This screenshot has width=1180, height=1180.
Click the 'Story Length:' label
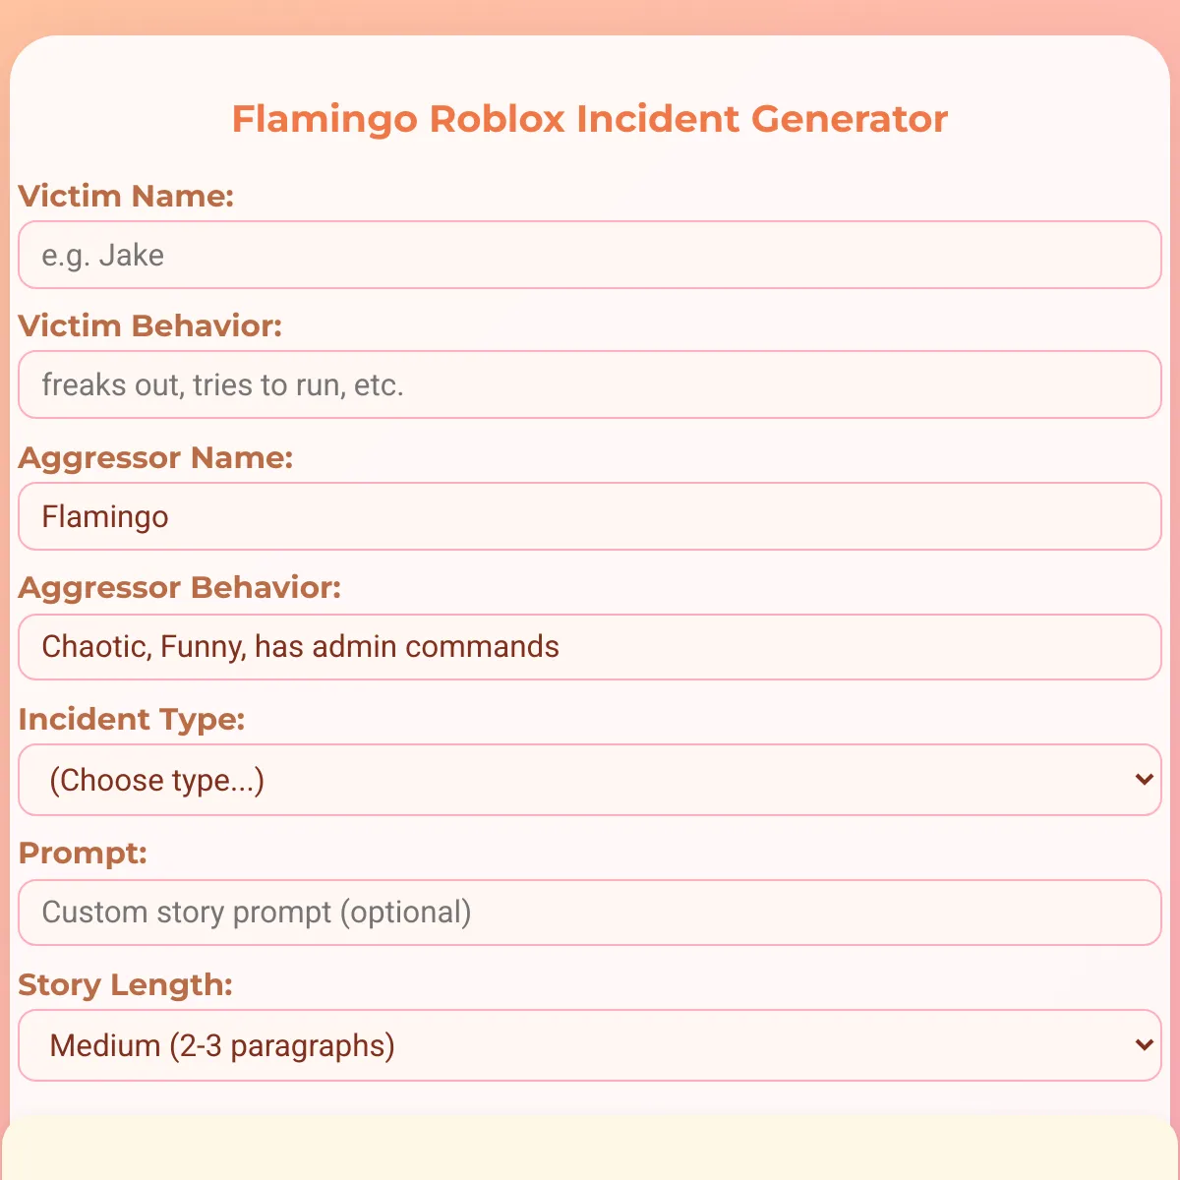pos(126,984)
